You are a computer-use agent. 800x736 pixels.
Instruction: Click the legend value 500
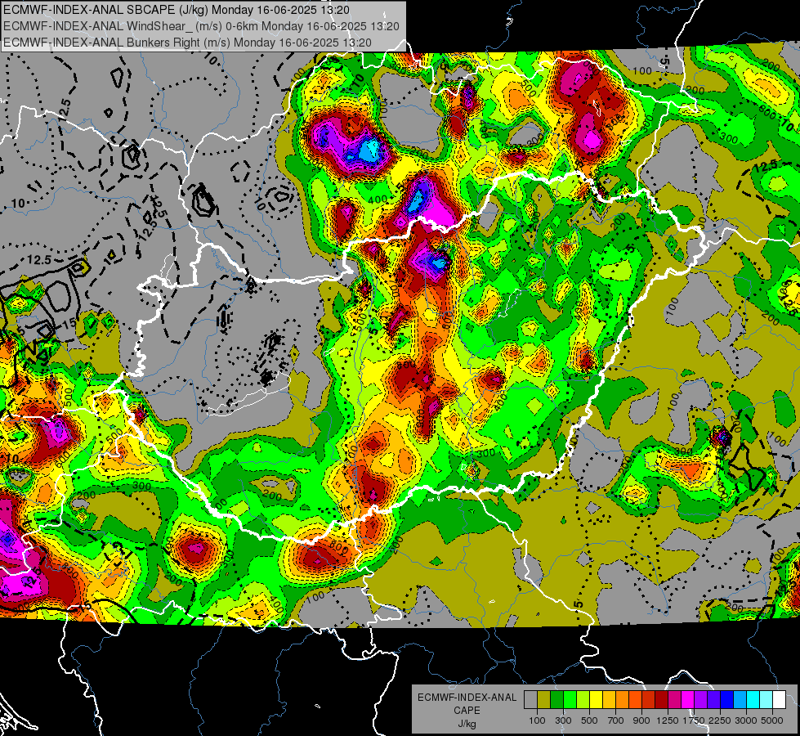(589, 720)
